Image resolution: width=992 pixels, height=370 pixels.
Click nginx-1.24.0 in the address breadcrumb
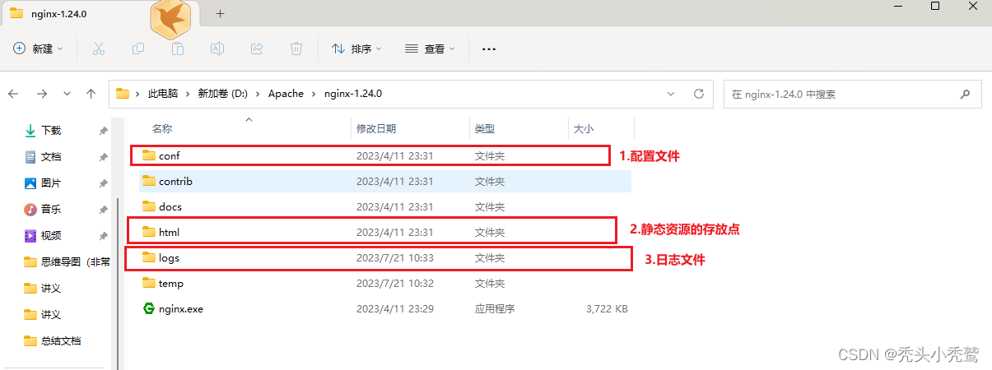coord(353,94)
